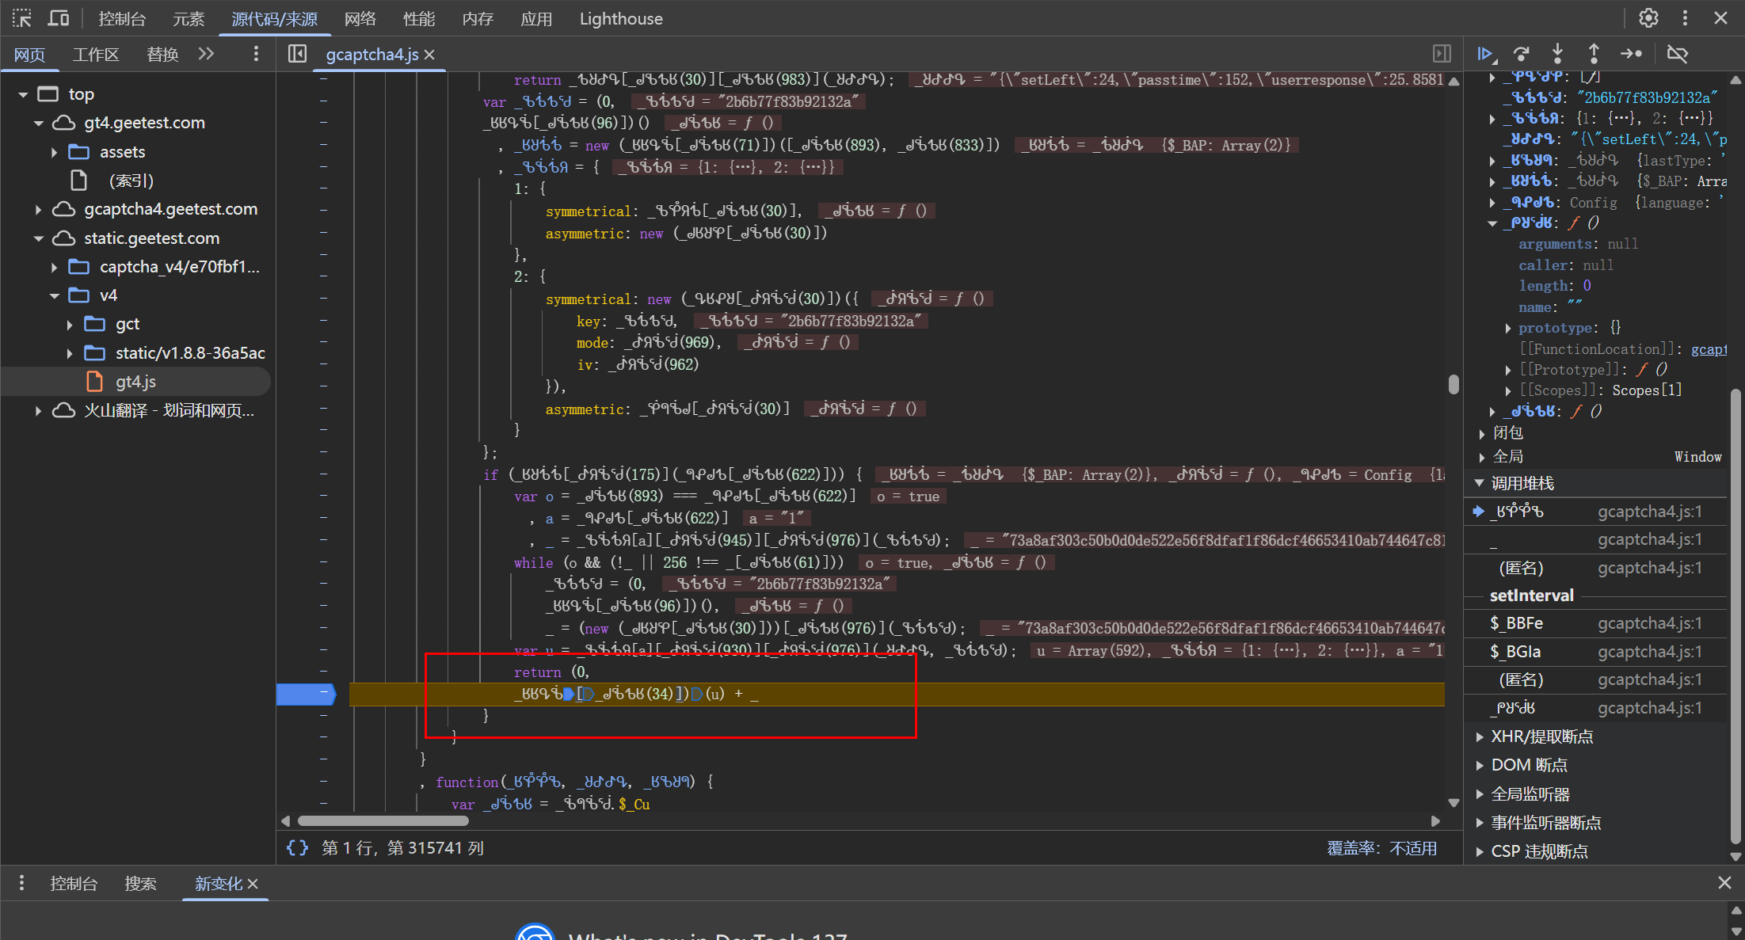The image size is (1745, 940).
Task: Open the (索引) index file
Action: click(x=131, y=181)
